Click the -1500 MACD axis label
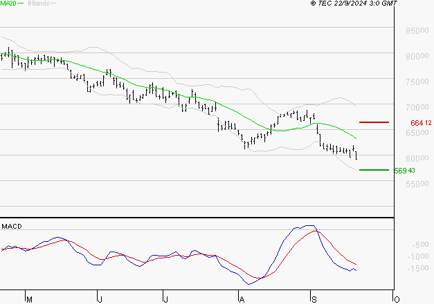The image size is (434, 304). (x=418, y=268)
